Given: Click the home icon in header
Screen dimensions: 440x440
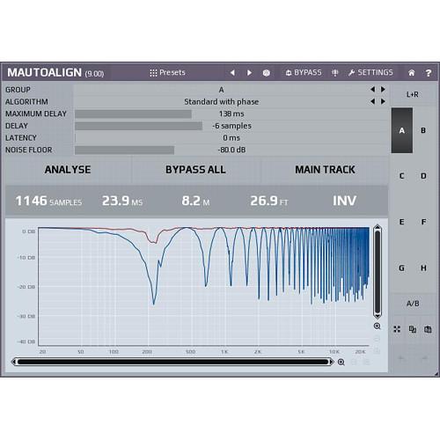Looking at the screenshot, I should pyautogui.click(x=411, y=73).
